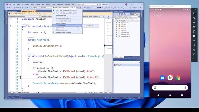Click the emulator volume down button

(x=194, y=22)
